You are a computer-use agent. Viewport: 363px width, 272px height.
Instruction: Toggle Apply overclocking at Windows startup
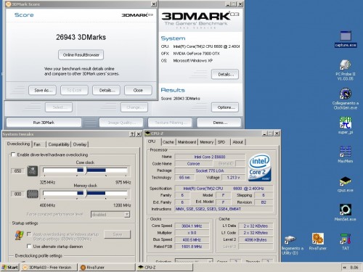pyautogui.click(x=29, y=234)
